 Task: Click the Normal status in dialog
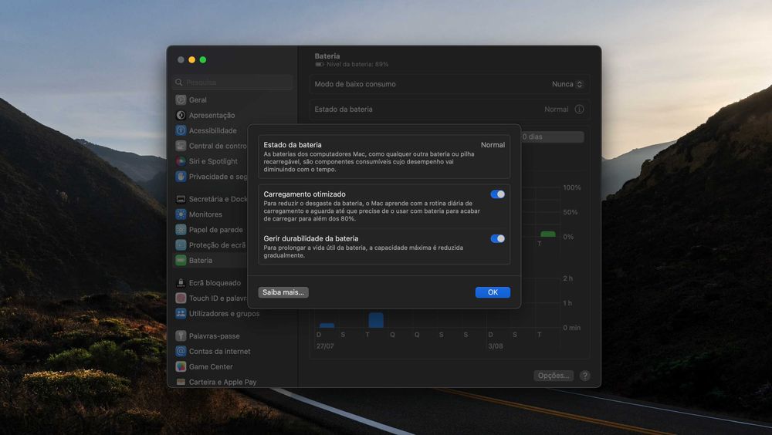pyautogui.click(x=493, y=145)
